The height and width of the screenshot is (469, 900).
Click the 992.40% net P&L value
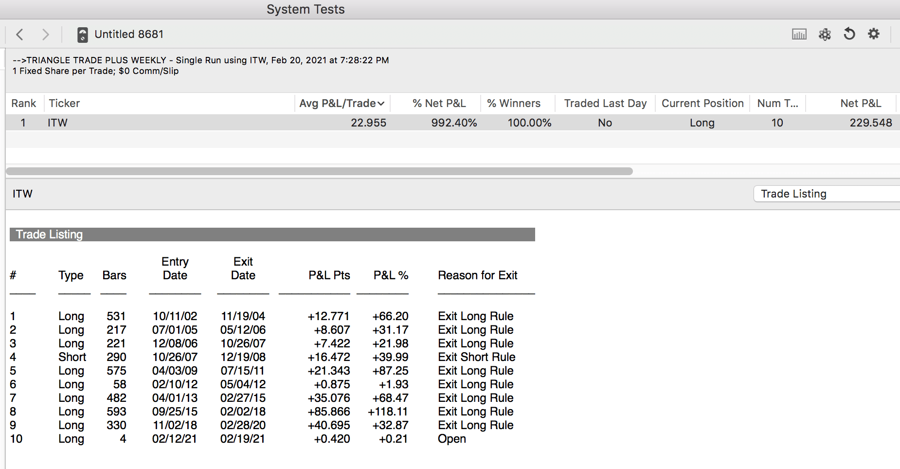pyautogui.click(x=454, y=123)
